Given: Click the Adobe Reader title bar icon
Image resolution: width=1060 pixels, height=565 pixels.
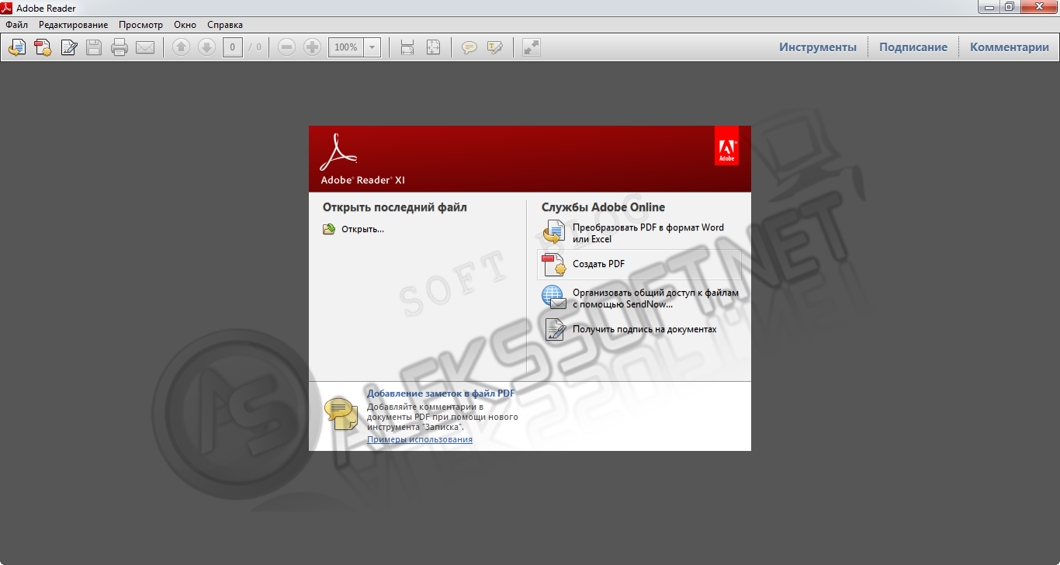Looking at the screenshot, I should click(8, 8).
